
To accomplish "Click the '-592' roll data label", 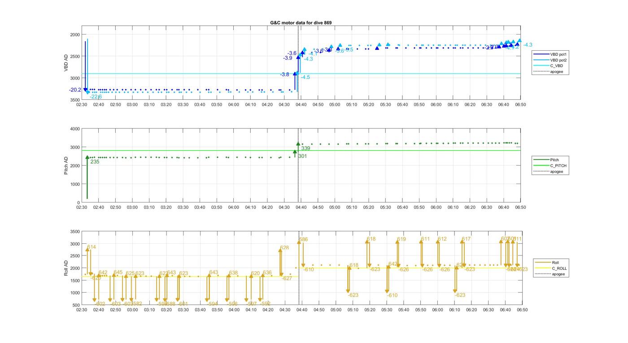I will point(265,303).
